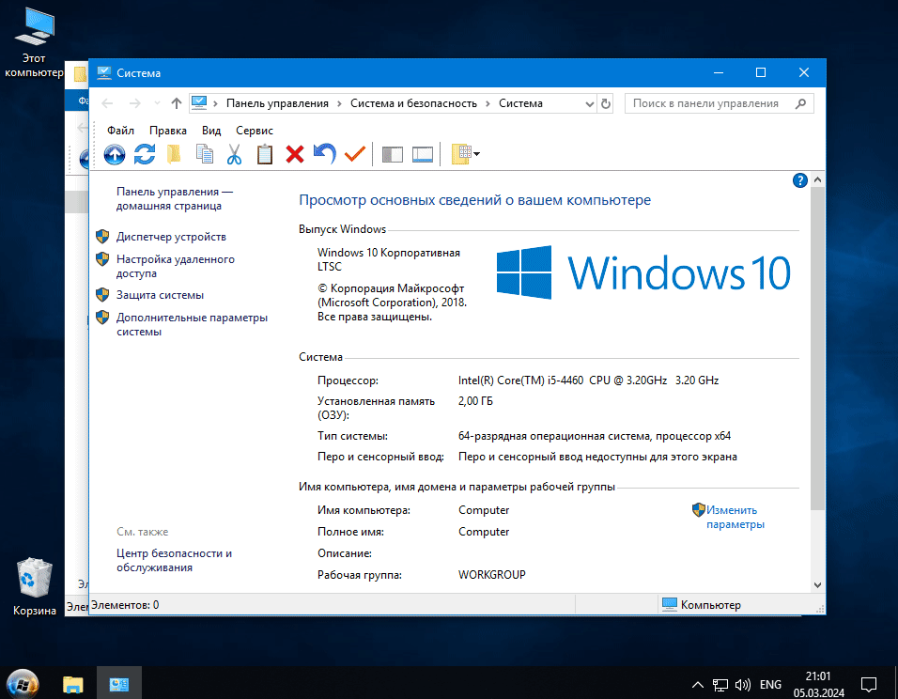
Task: Click the blue Undo arrow icon
Action: 325,154
